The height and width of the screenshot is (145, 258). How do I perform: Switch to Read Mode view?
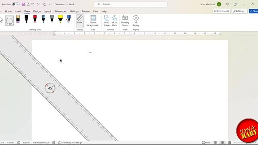pyautogui.click(x=215, y=143)
